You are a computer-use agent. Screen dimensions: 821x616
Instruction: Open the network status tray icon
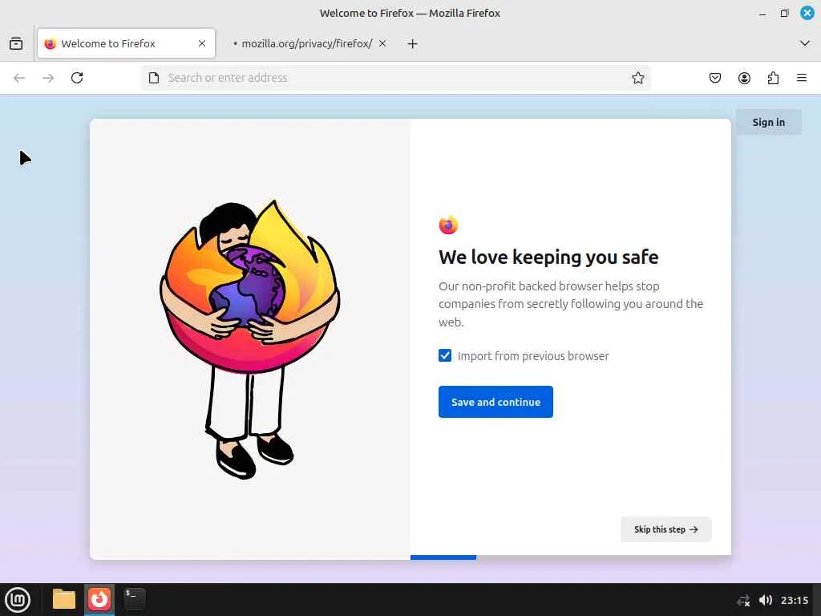click(743, 601)
